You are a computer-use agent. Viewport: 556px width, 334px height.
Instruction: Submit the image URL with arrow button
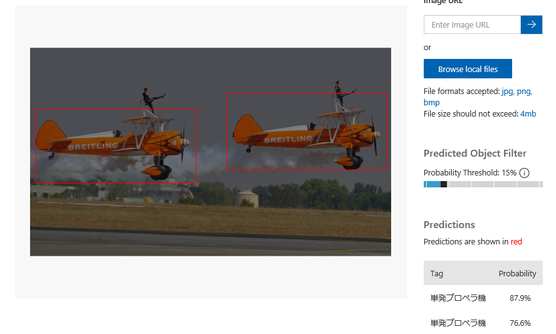[x=531, y=24]
